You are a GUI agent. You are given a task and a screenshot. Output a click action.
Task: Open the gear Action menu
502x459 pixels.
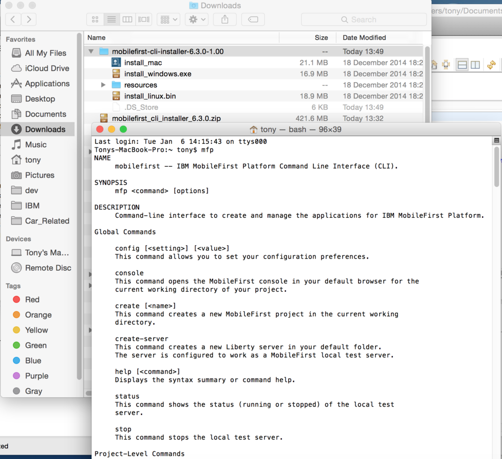(196, 19)
